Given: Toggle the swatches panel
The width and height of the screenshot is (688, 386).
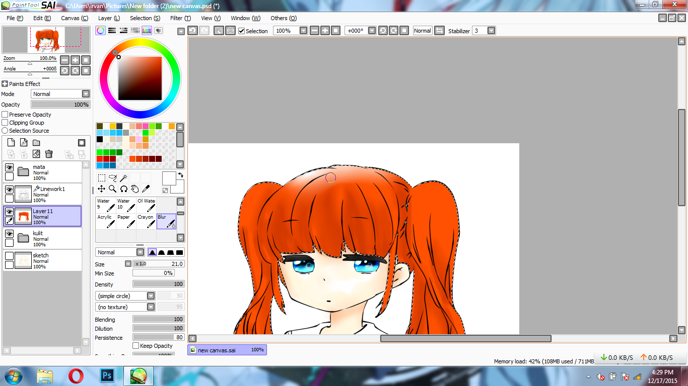Looking at the screenshot, I should click(x=147, y=31).
